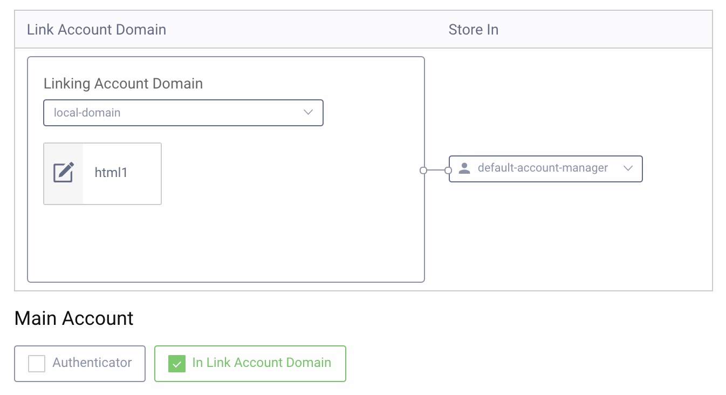Click the pencil edit icon on the html1 node
Image resolution: width=726 pixels, height=395 pixels.
coord(63,173)
